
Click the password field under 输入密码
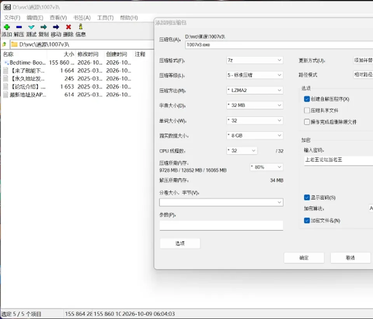338,160
